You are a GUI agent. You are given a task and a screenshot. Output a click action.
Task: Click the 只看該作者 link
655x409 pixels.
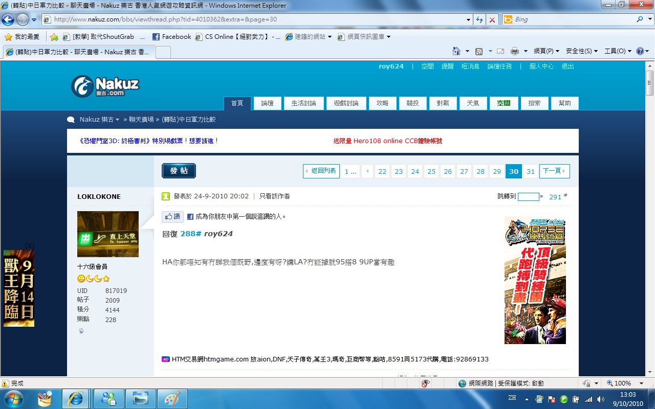(274, 196)
